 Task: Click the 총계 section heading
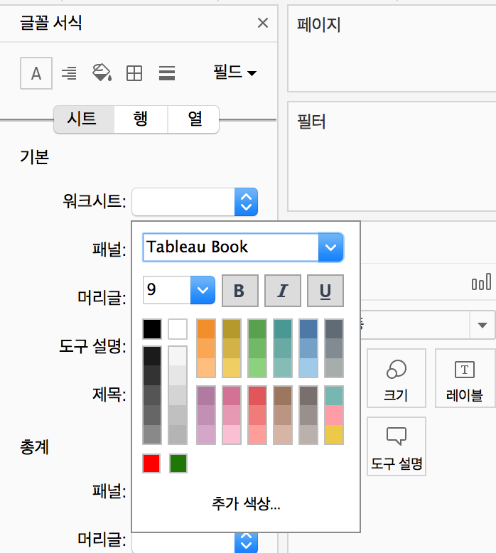(35, 447)
